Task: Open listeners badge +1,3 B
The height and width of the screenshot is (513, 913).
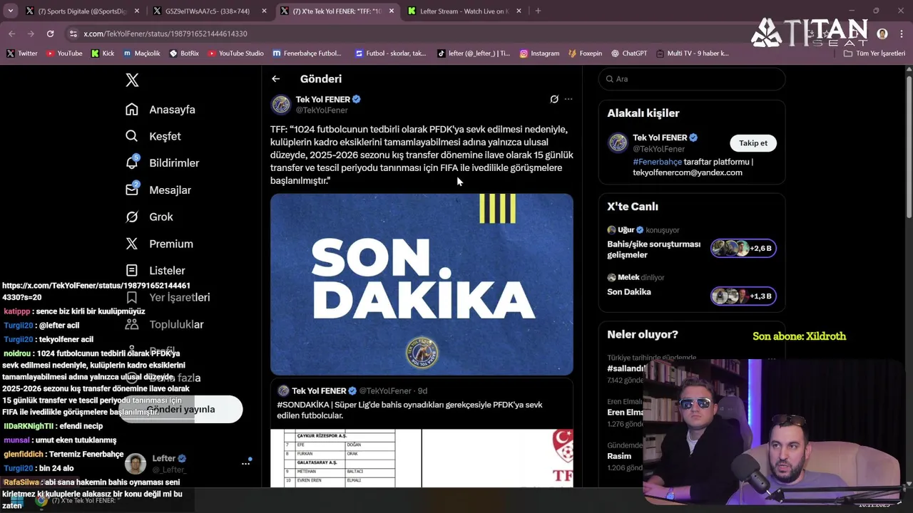Action: click(743, 296)
